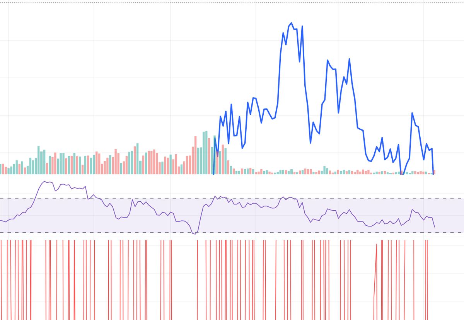464x320 pixels.
Task: Select the dotted border line at chart top
Action: click(232, 2)
